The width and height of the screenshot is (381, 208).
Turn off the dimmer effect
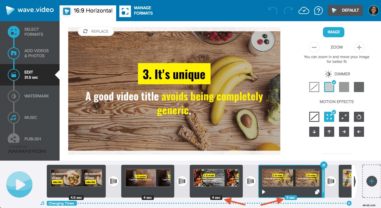click(314, 87)
